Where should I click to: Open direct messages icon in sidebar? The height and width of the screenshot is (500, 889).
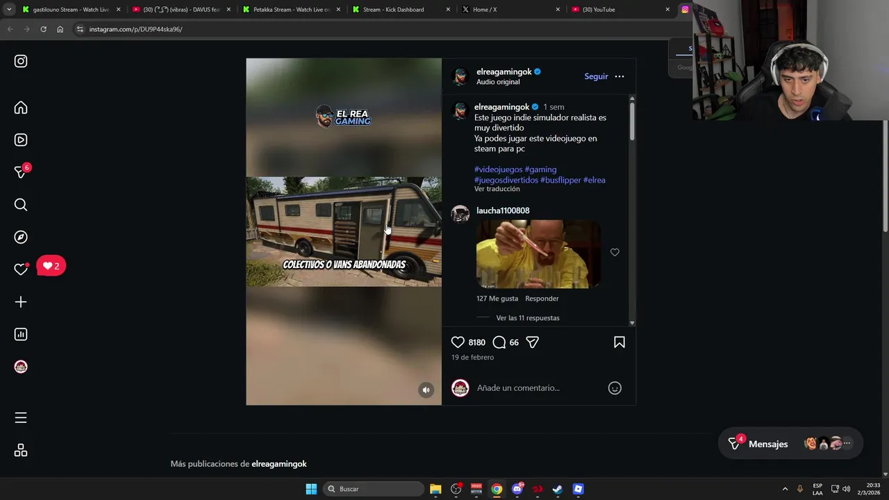(21, 172)
